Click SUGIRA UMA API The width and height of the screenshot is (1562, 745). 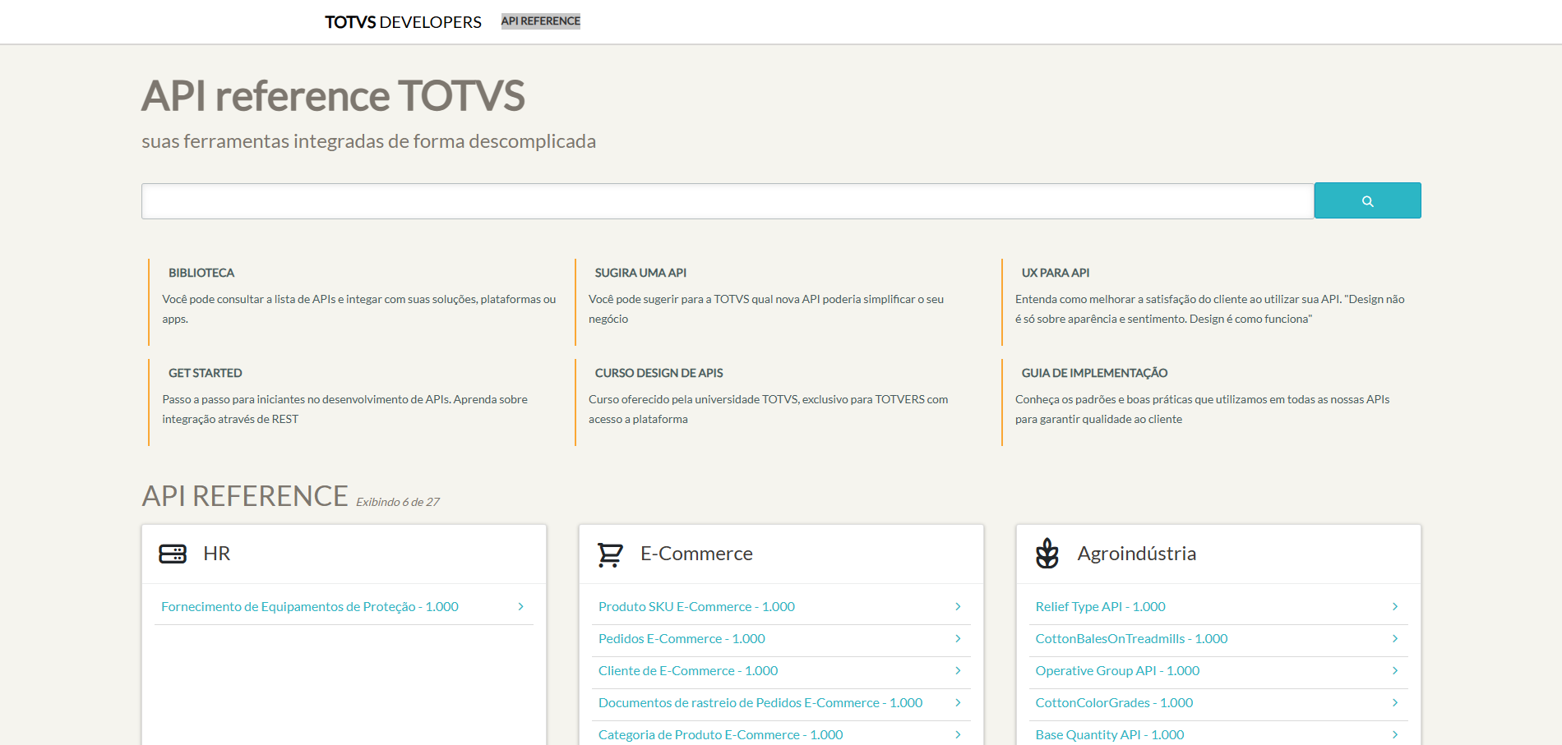point(640,272)
